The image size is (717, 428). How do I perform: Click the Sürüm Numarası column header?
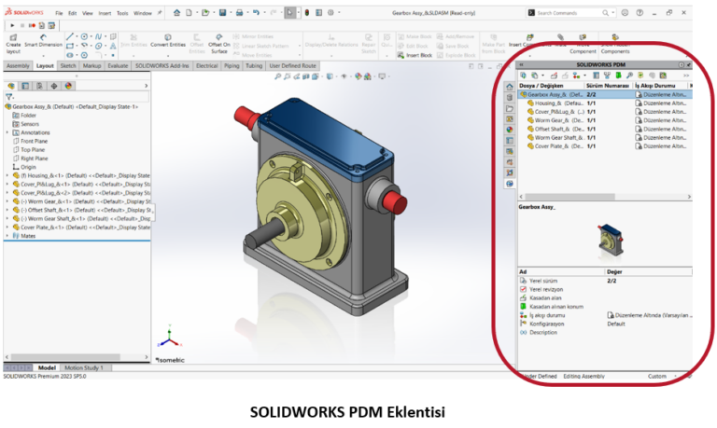pyautogui.click(x=607, y=86)
